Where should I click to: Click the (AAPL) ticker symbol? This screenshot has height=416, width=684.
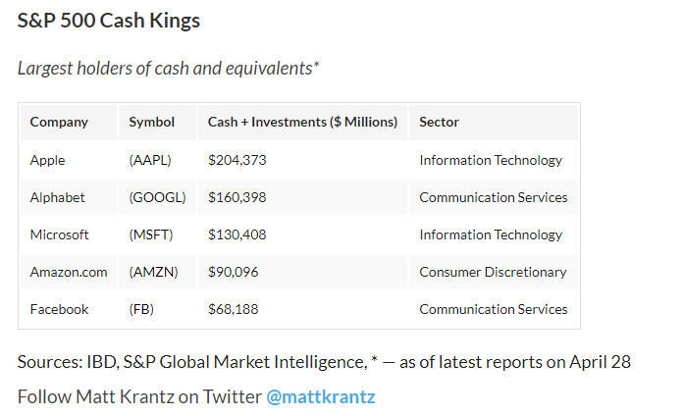(151, 160)
